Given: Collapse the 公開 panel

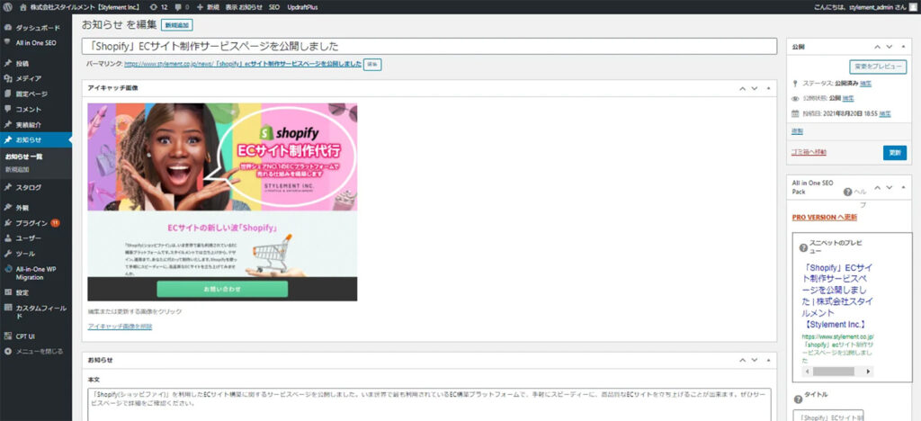Looking at the screenshot, I should pos(903,47).
